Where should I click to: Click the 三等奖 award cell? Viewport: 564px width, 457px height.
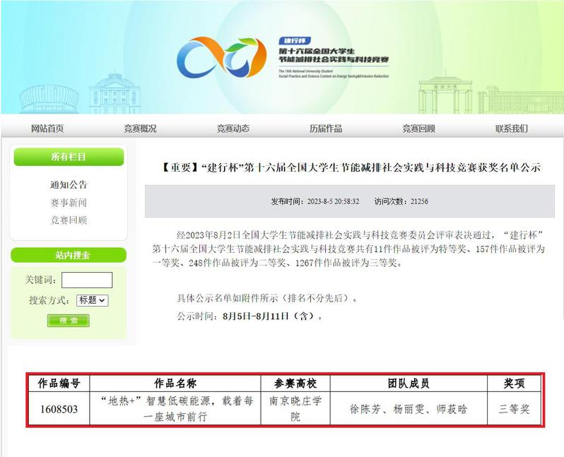point(514,409)
